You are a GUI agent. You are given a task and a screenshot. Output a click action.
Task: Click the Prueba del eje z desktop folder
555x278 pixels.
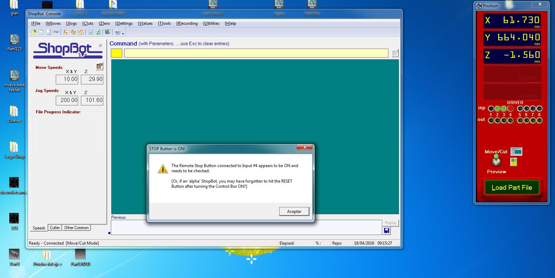tap(48, 258)
